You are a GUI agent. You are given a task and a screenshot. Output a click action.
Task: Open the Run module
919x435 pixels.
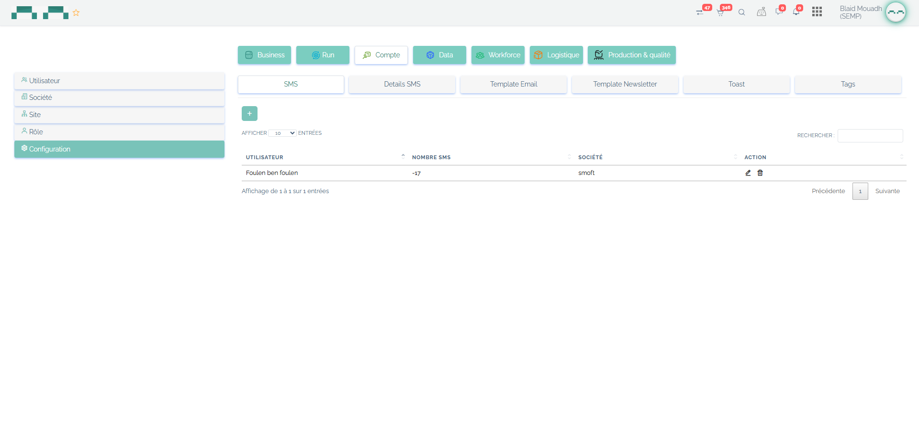tap(323, 55)
